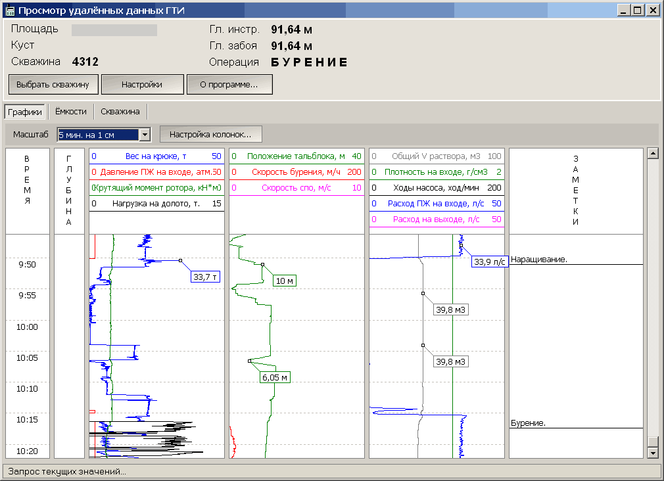
Task: Click the Бурение. note
Action: tap(528, 423)
